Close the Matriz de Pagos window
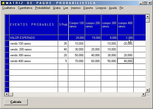Screen dimensions: 153x109 [150, 3]
